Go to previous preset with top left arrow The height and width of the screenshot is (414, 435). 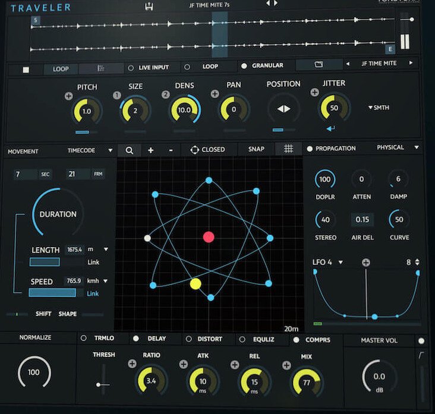[x=268, y=4]
